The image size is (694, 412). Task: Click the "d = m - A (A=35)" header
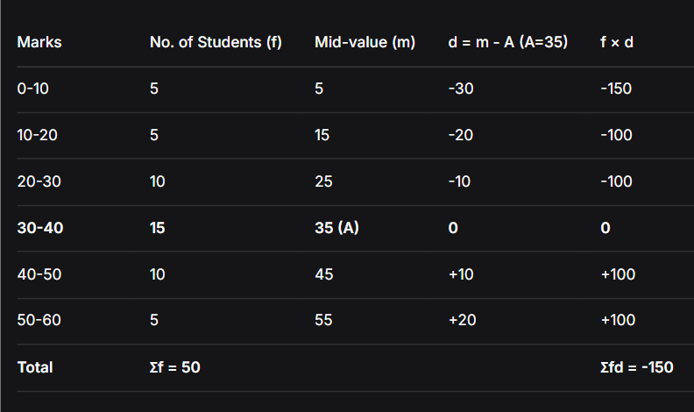(x=507, y=43)
